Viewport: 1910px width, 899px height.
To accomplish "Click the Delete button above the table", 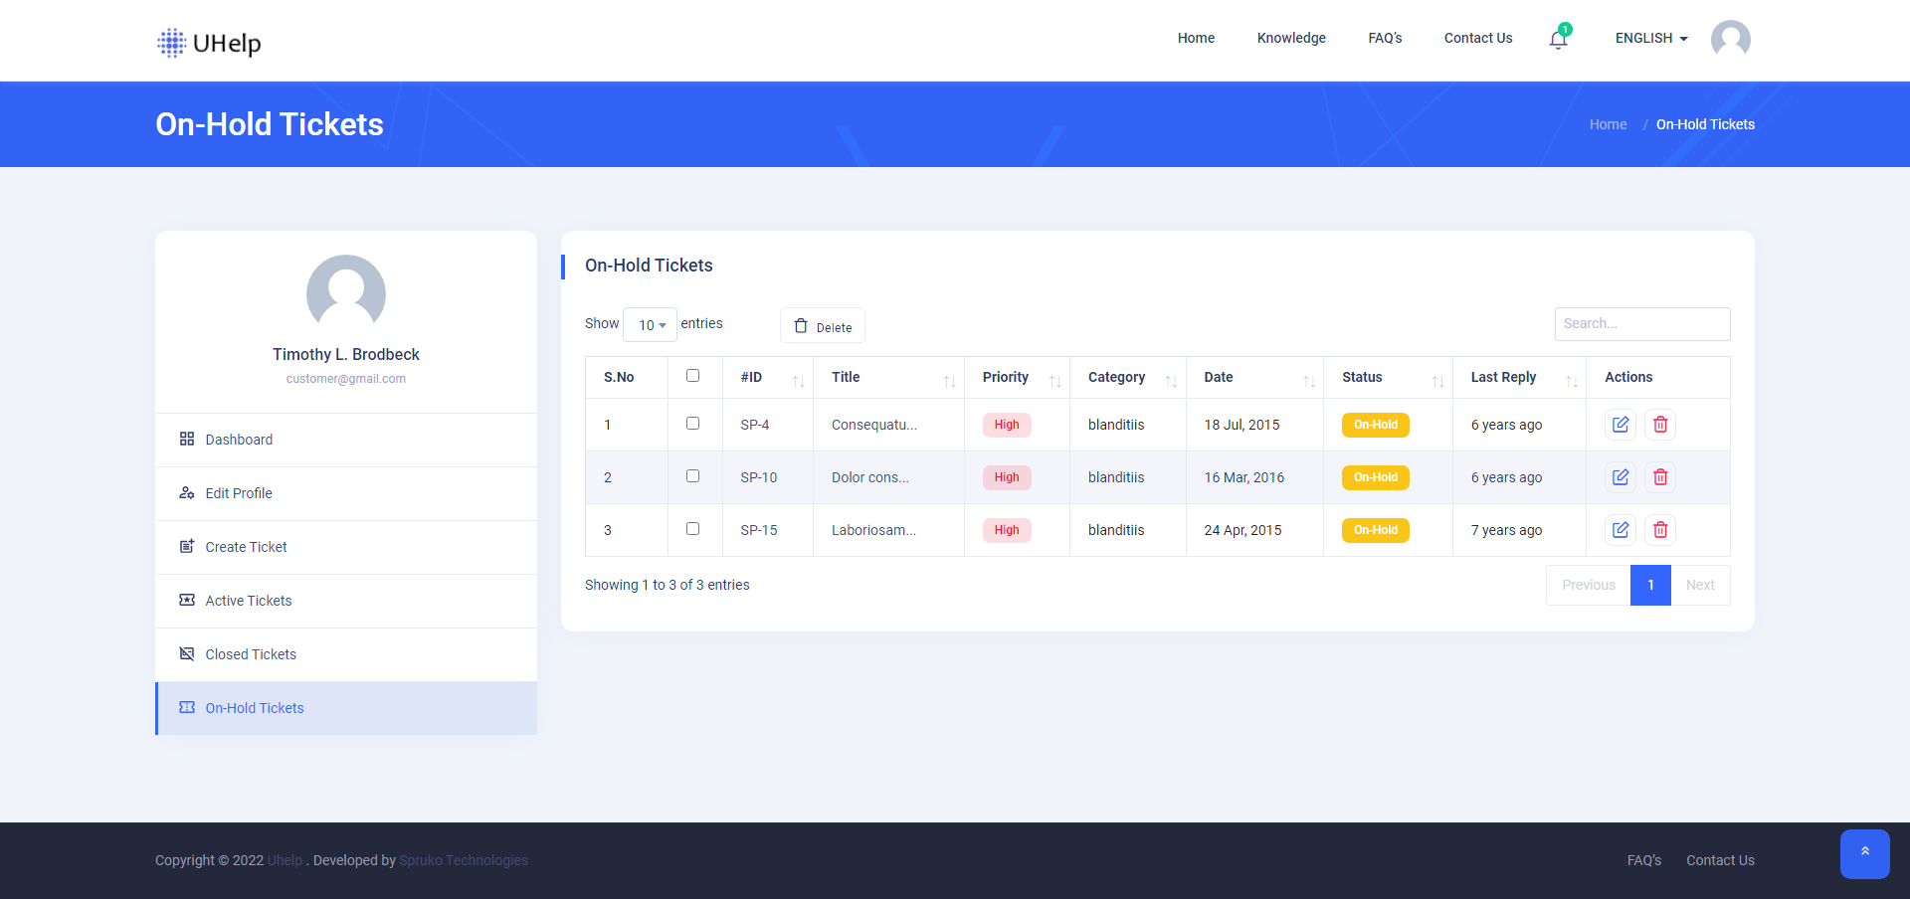I will click(822, 325).
